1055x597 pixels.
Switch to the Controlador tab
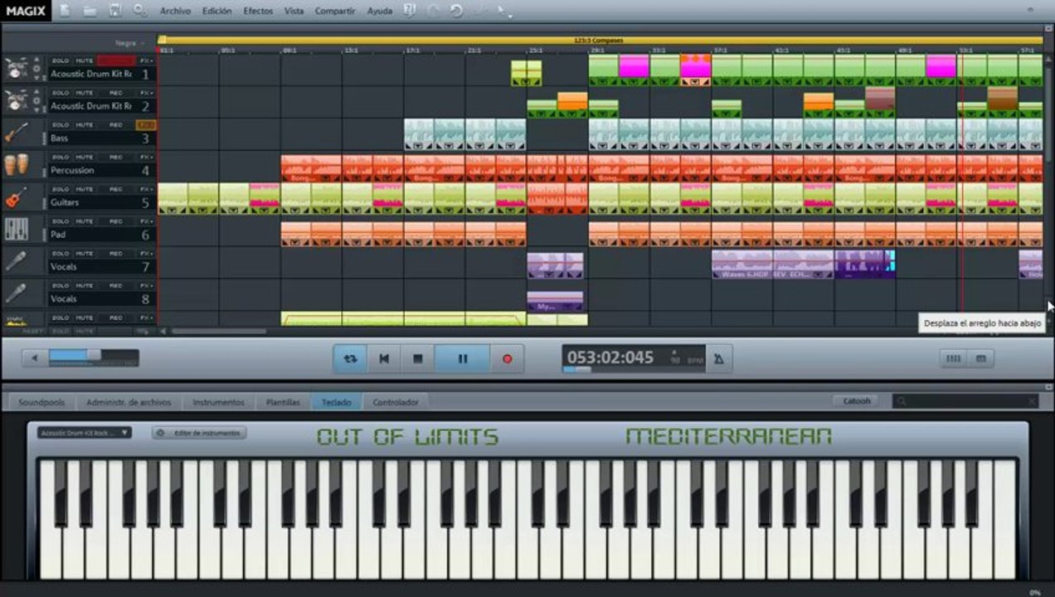point(396,402)
